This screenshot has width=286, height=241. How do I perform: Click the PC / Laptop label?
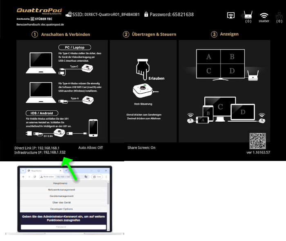point(75,47)
